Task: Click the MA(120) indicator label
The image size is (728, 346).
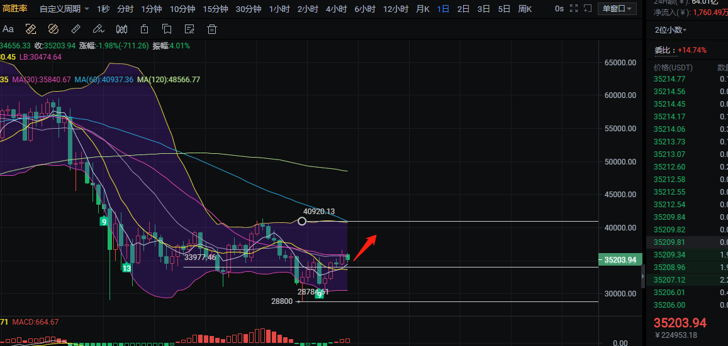Action: click(169, 80)
